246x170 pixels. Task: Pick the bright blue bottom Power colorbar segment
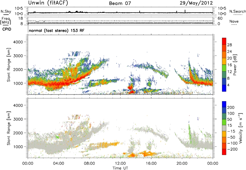click(x=224, y=88)
